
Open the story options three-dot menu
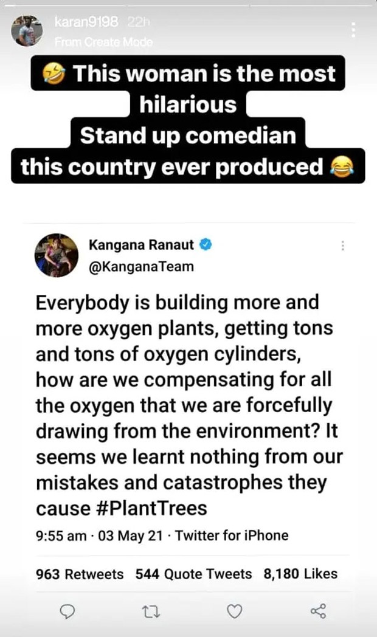pos(353,30)
